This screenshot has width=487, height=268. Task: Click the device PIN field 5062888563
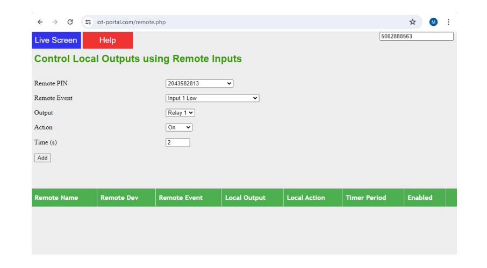[x=416, y=37]
